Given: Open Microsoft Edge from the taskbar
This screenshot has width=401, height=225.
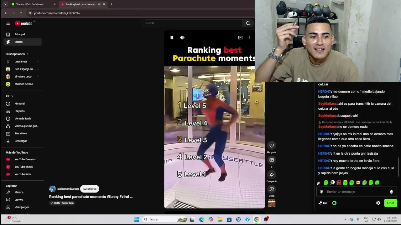Looking at the screenshot, I should pos(201,219).
